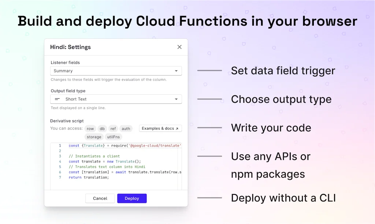Viewport: 375px width, 224px height.
Task: Click the Listener fields dropdown arrow
Action: [x=176, y=71]
